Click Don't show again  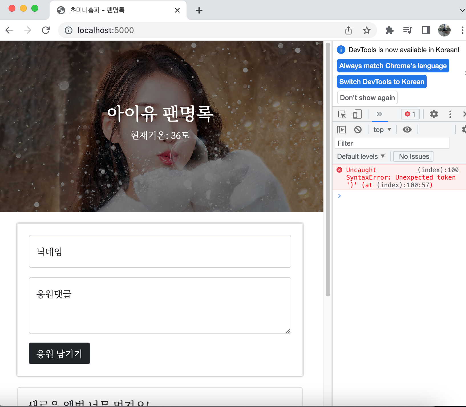(367, 98)
